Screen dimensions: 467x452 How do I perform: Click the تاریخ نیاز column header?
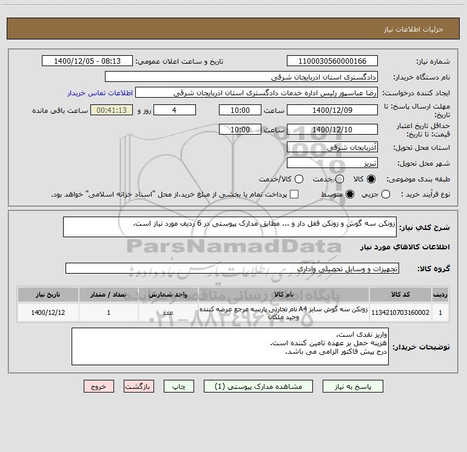point(48,295)
